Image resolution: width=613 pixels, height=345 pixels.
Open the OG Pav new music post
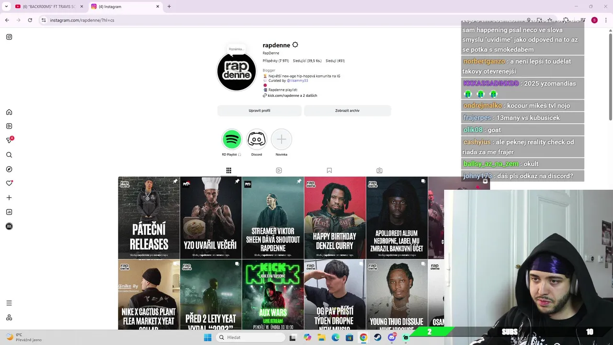[335, 295]
